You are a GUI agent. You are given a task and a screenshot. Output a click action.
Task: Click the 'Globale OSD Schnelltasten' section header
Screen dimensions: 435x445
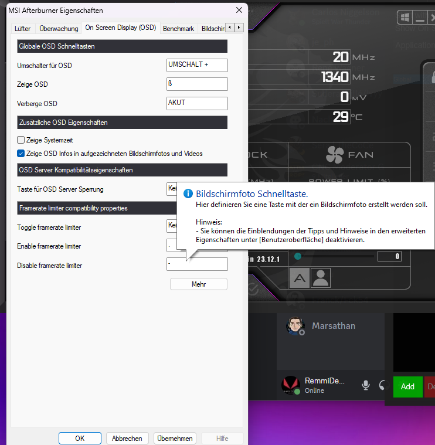123,46
